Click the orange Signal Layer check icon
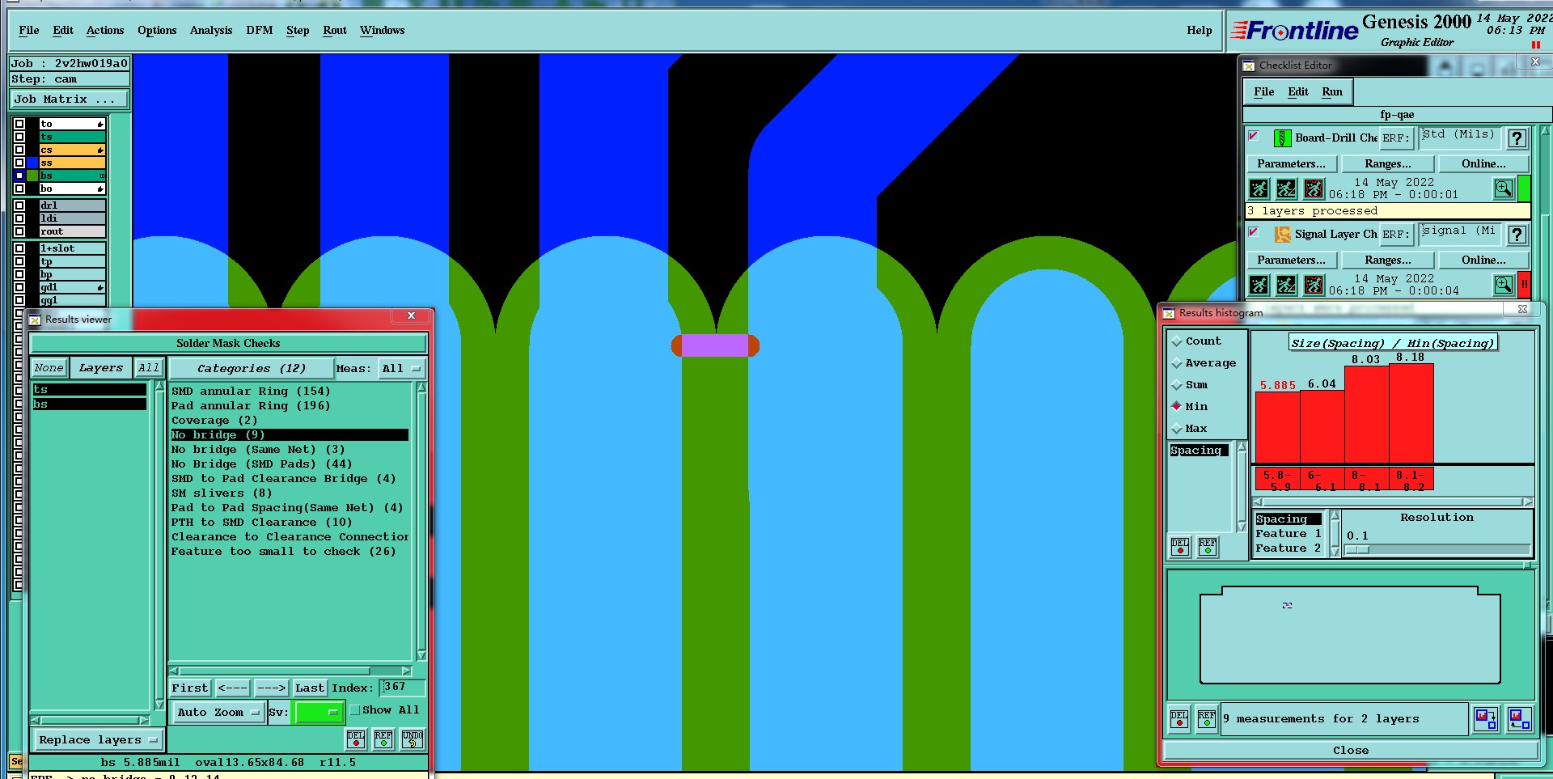This screenshot has height=779, width=1553. coord(1283,235)
